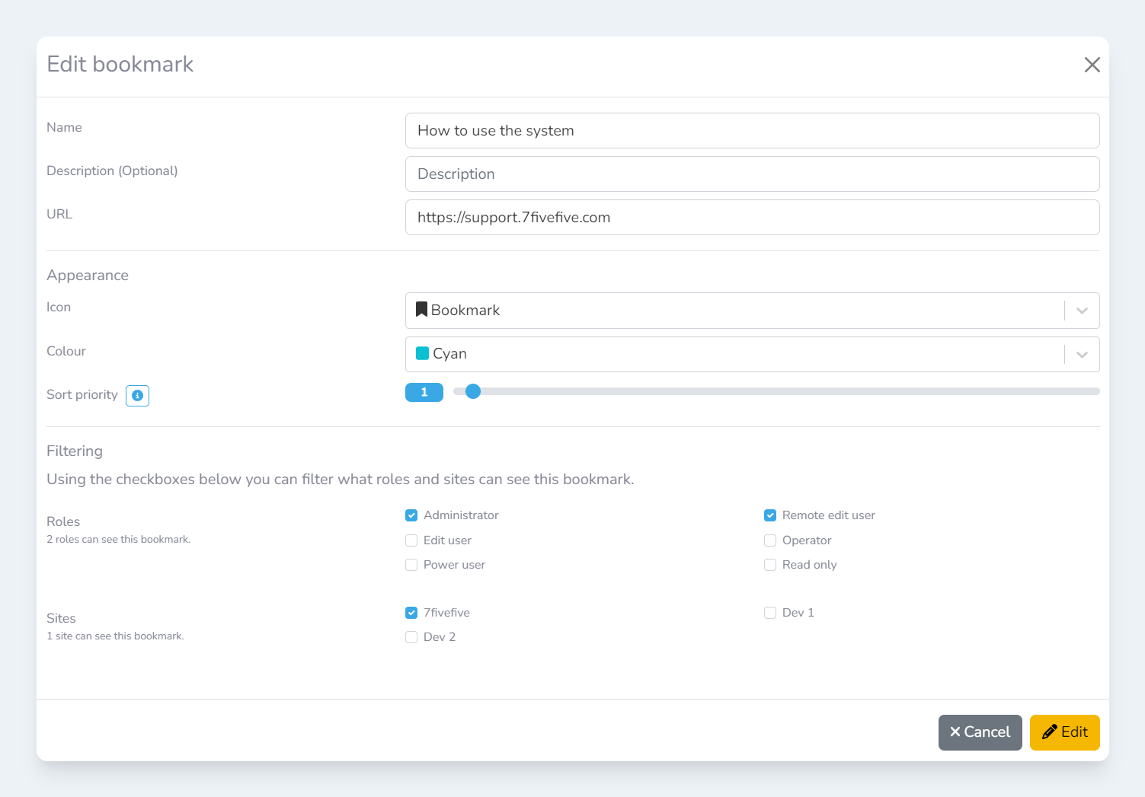Click into the Description input field

pos(752,174)
